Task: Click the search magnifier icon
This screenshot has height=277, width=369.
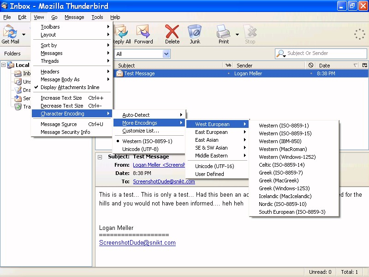Action: 280,54
